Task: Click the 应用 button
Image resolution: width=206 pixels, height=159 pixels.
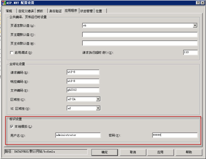Action: (x=161, y=153)
